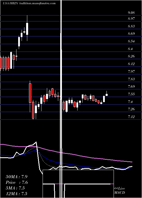Click the 7.12 price axis label
The height and width of the screenshot is (198, 142).
coord(131,117)
